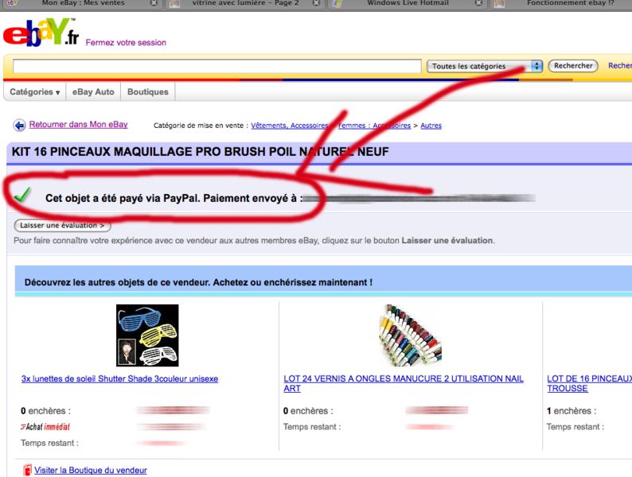Close the 'vitrine avec lumière' tab
The image size is (632, 477).
click(x=316, y=3)
